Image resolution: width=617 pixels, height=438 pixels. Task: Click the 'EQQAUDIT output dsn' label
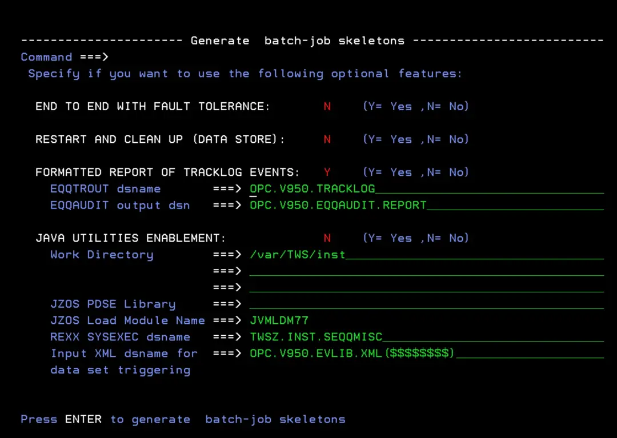[120, 205]
